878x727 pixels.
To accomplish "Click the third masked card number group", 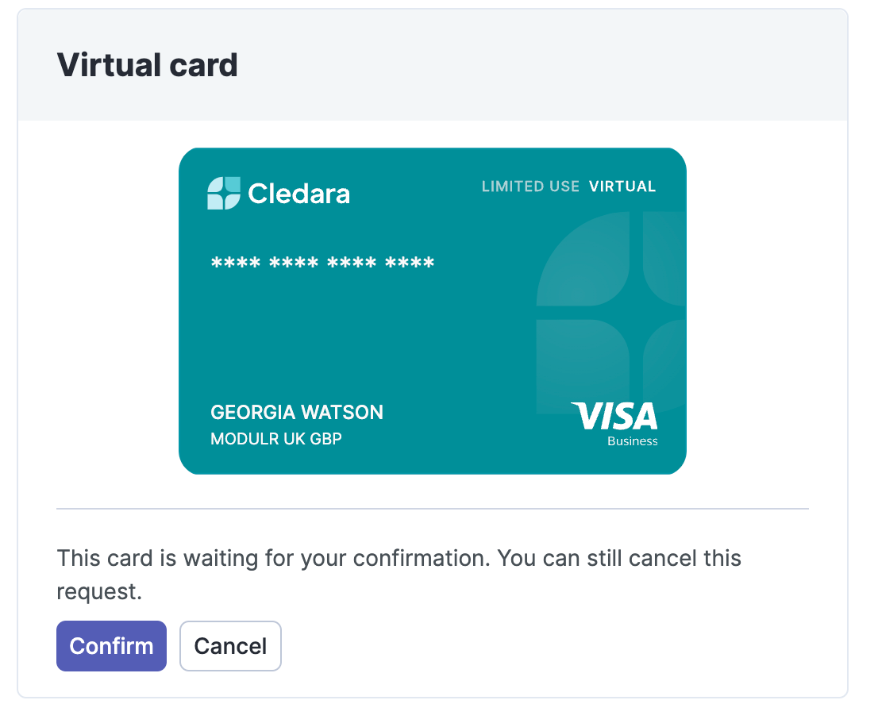I will point(352,263).
